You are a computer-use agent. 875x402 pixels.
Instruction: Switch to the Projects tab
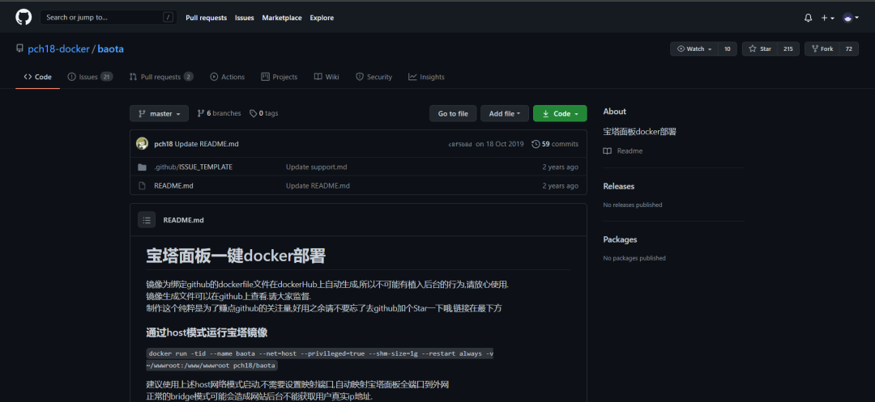pyautogui.click(x=279, y=77)
